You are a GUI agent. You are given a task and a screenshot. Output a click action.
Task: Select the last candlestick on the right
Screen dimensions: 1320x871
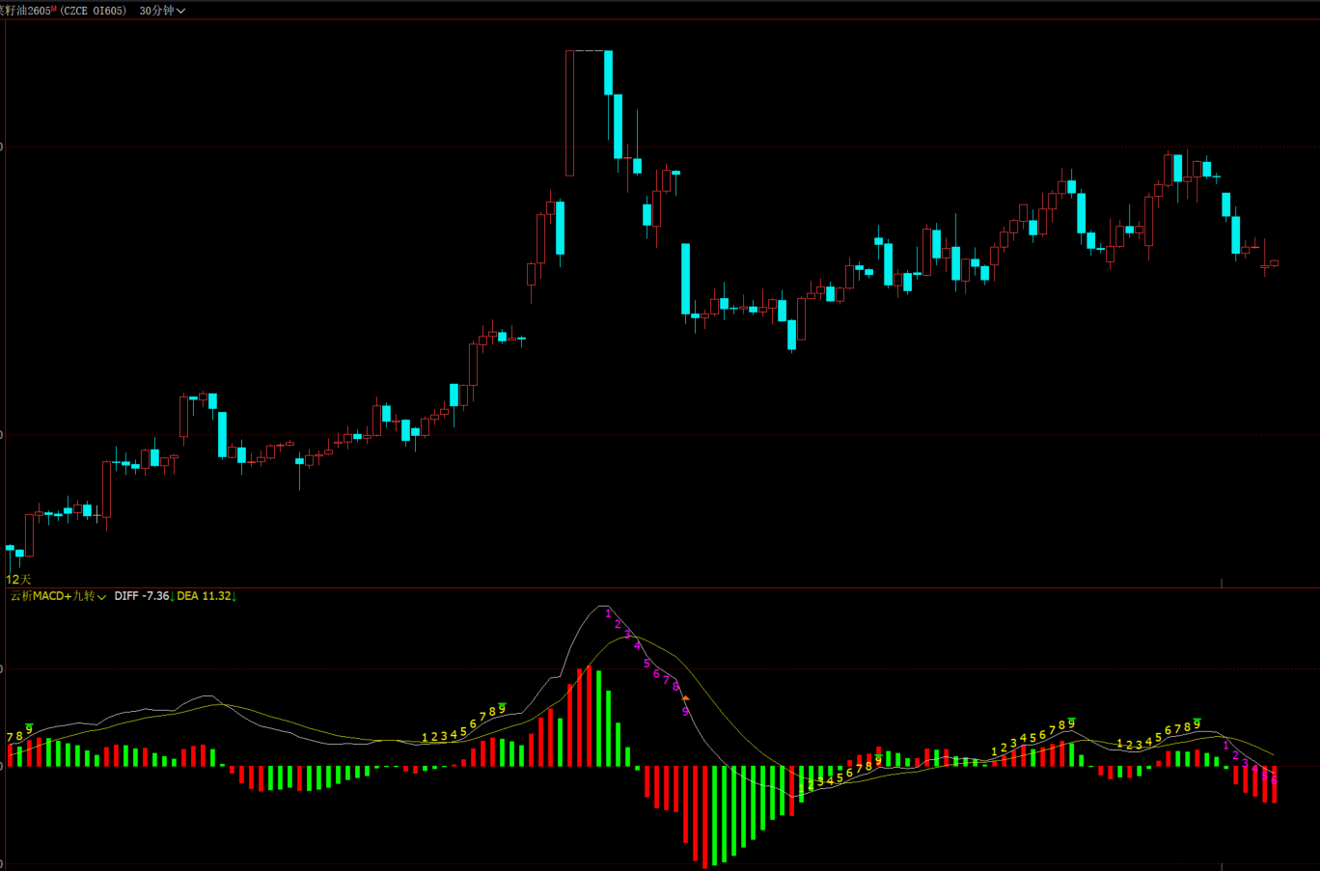[1275, 262]
